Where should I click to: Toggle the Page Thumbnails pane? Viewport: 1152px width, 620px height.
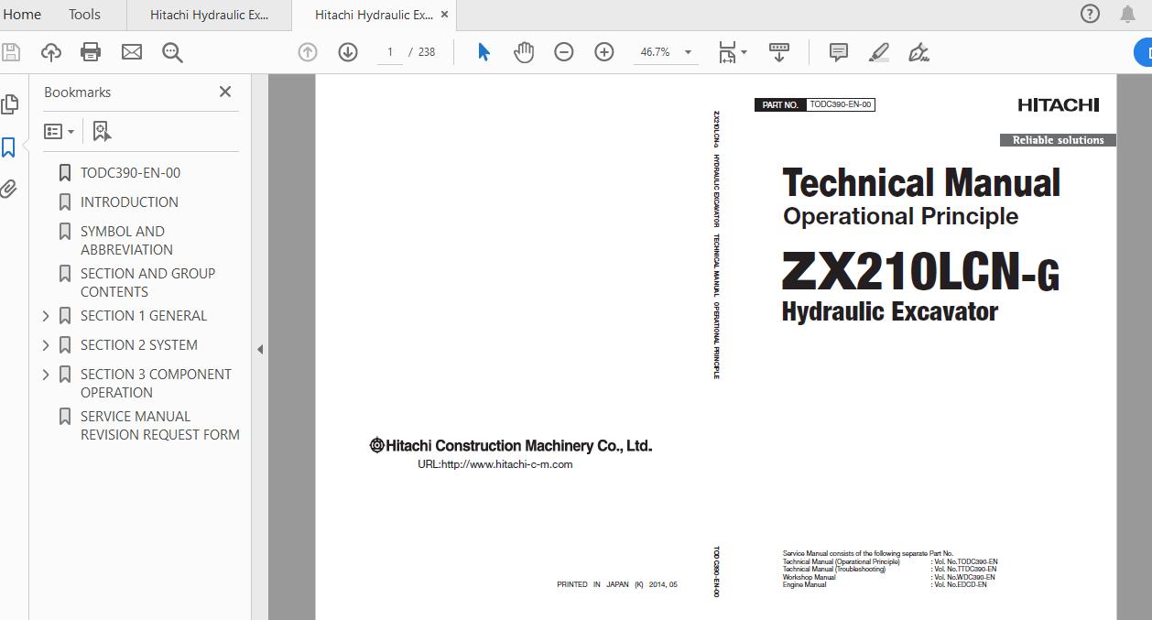(x=9, y=104)
